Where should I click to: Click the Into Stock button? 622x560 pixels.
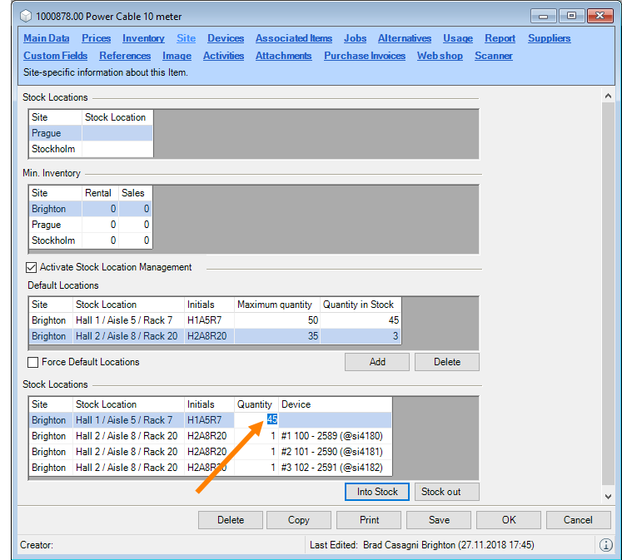(x=377, y=492)
